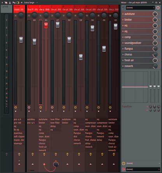Image resolution: width=162 pixels, height=173 pixels.
Task: Select the Current track header
Action: tap(7, 9)
